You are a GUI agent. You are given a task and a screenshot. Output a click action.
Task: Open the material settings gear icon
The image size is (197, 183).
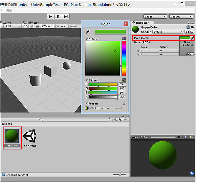(x=192, y=27)
